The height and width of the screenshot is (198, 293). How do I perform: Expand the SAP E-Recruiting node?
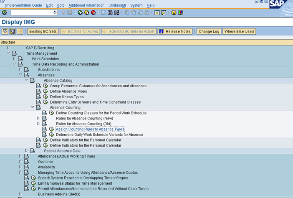8,48
